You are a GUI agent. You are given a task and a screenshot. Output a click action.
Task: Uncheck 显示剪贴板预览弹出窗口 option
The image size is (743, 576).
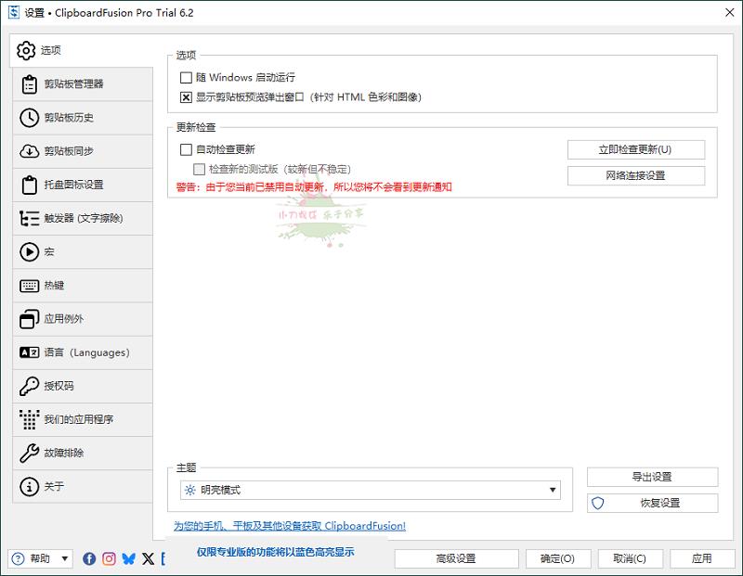(x=187, y=96)
